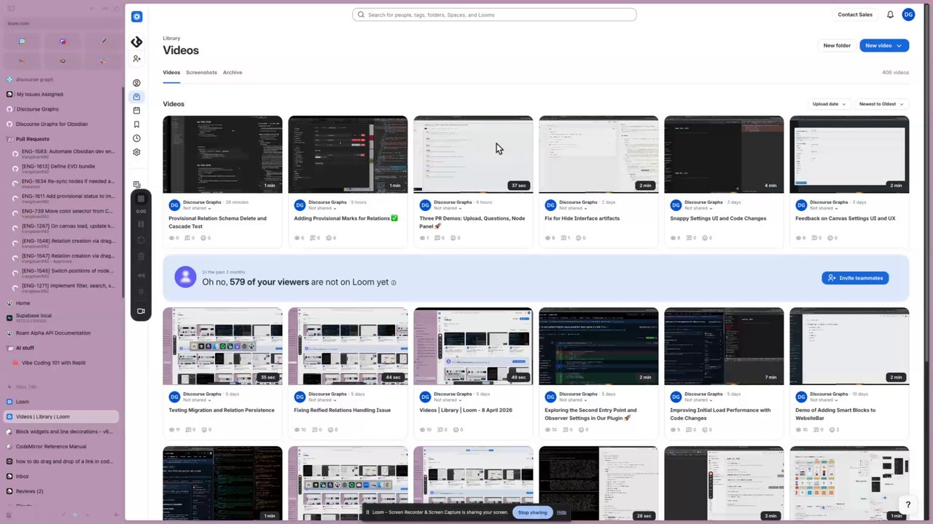Click the New folder button
This screenshot has height=524, width=933.
[x=837, y=45]
